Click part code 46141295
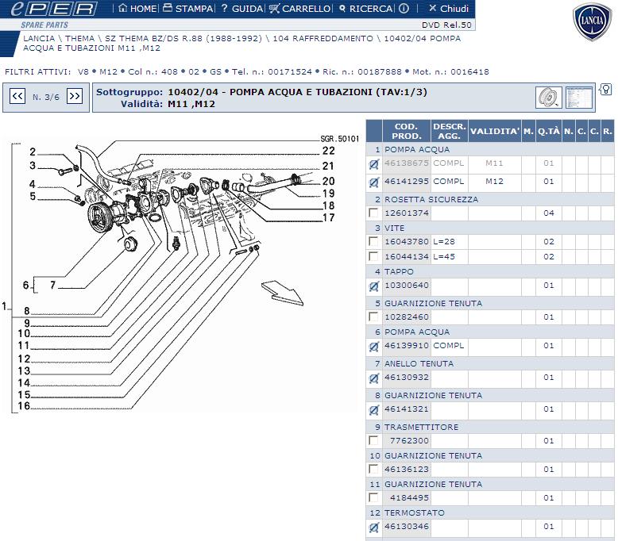The width and height of the screenshot is (618, 541). click(x=407, y=182)
